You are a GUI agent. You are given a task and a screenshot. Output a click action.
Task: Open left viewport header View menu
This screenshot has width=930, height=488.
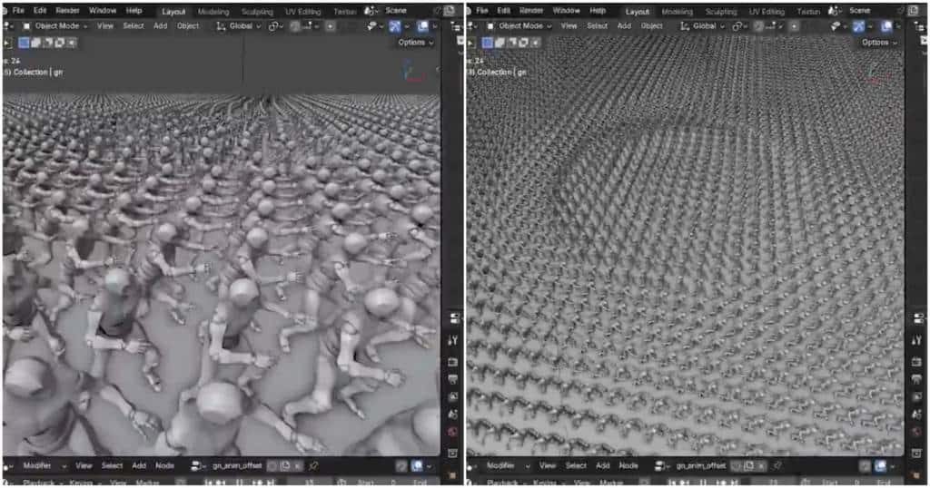pos(105,26)
